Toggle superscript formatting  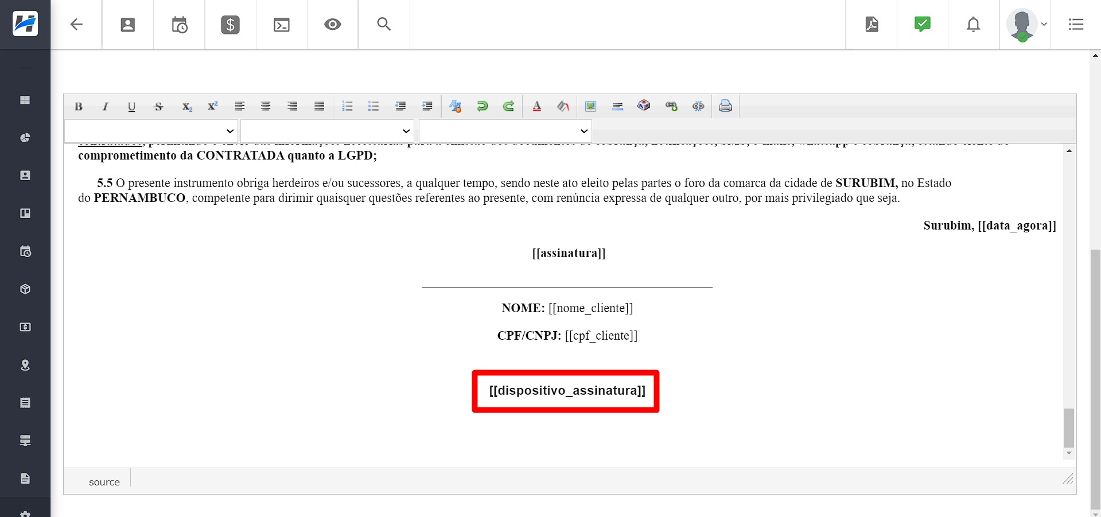(213, 107)
